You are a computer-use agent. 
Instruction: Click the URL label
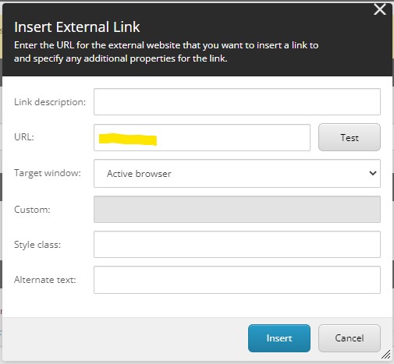click(24, 137)
